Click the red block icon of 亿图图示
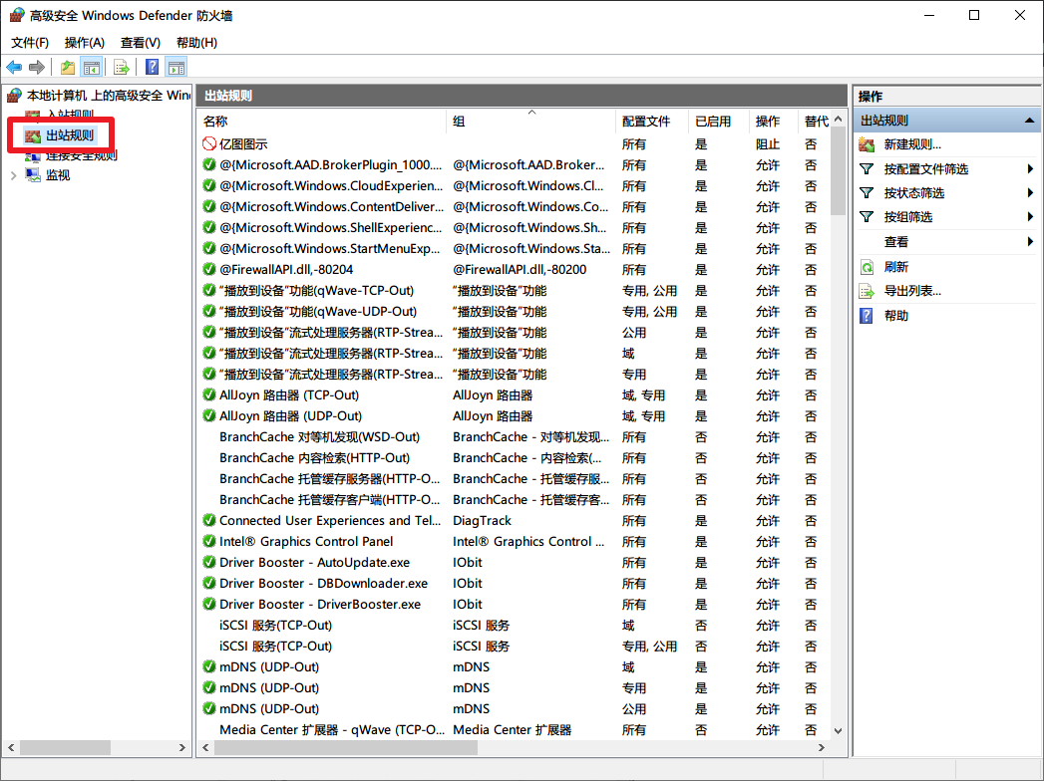This screenshot has height=781, width=1044. 209,143
